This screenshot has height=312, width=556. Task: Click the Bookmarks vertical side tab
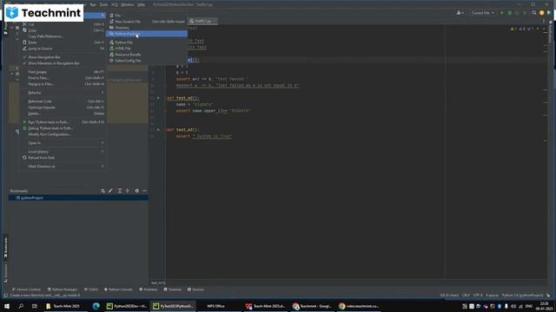pyautogui.click(x=5, y=248)
